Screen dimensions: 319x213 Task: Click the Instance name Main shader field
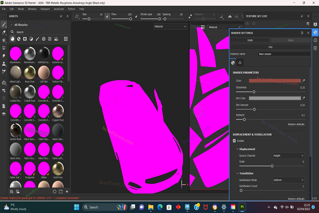click(x=284, y=54)
